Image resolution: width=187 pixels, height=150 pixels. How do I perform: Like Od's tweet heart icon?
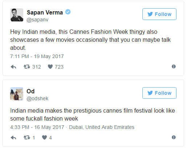[44, 138]
